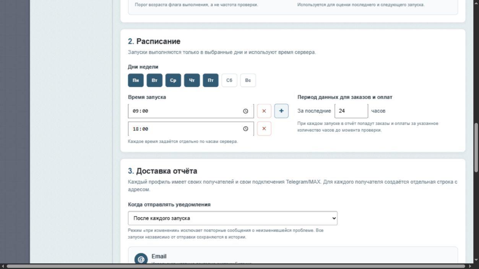Toggle the Пт weekday button
Image resolution: width=479 pixels, height=269 pixels.
pos(211,81)
